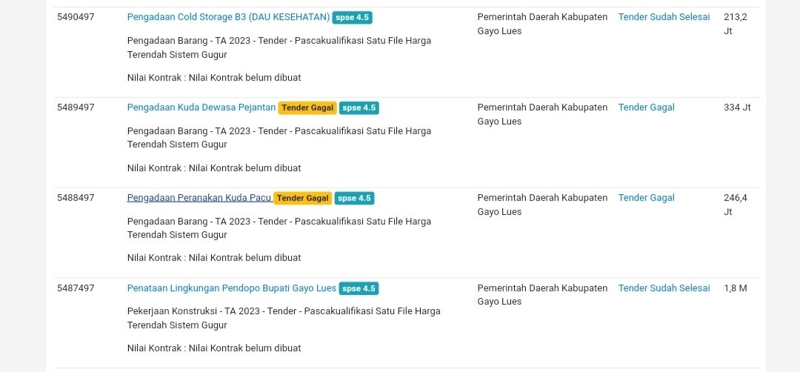Click the spse 4.5 badge on Kuda Dewasa Pejantan row

359,108
